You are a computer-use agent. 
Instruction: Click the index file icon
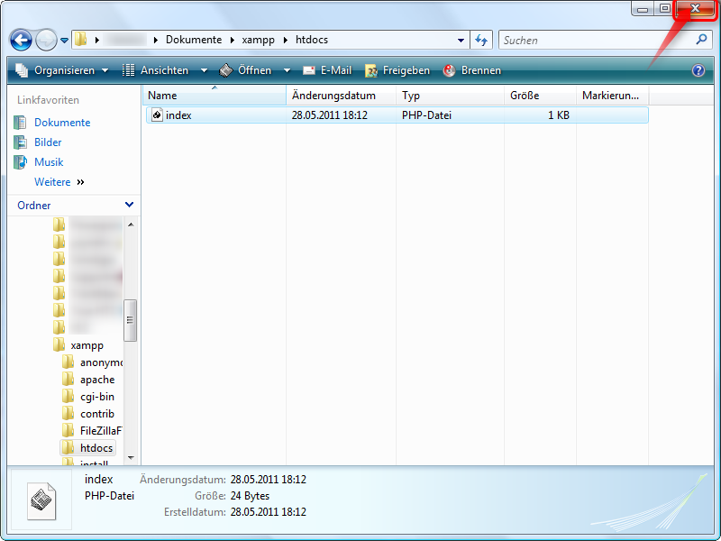[x=157, y=115]
